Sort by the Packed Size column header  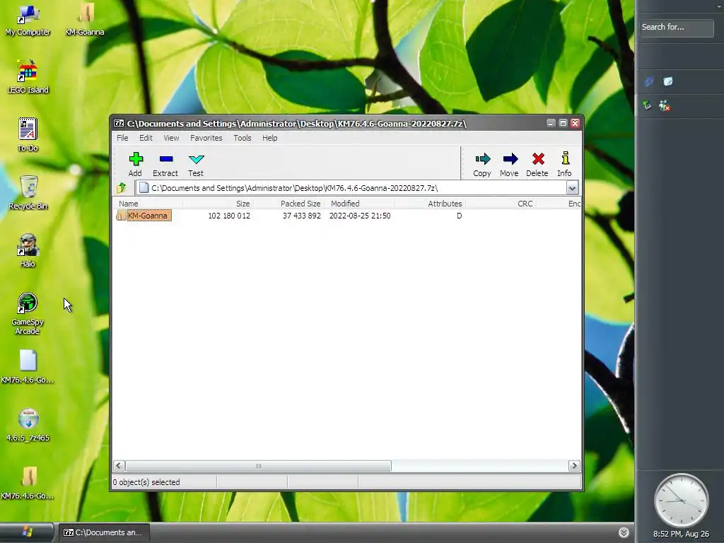[289, 204]
